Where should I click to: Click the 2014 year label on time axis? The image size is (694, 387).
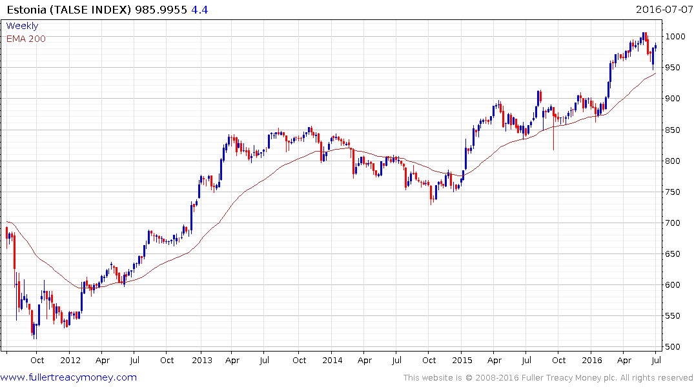(x=332, y=360)
